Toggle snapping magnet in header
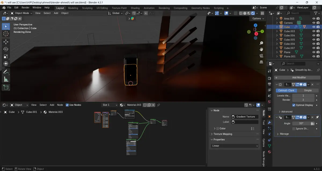Viewport: 322px width, 171px height. 134,13
